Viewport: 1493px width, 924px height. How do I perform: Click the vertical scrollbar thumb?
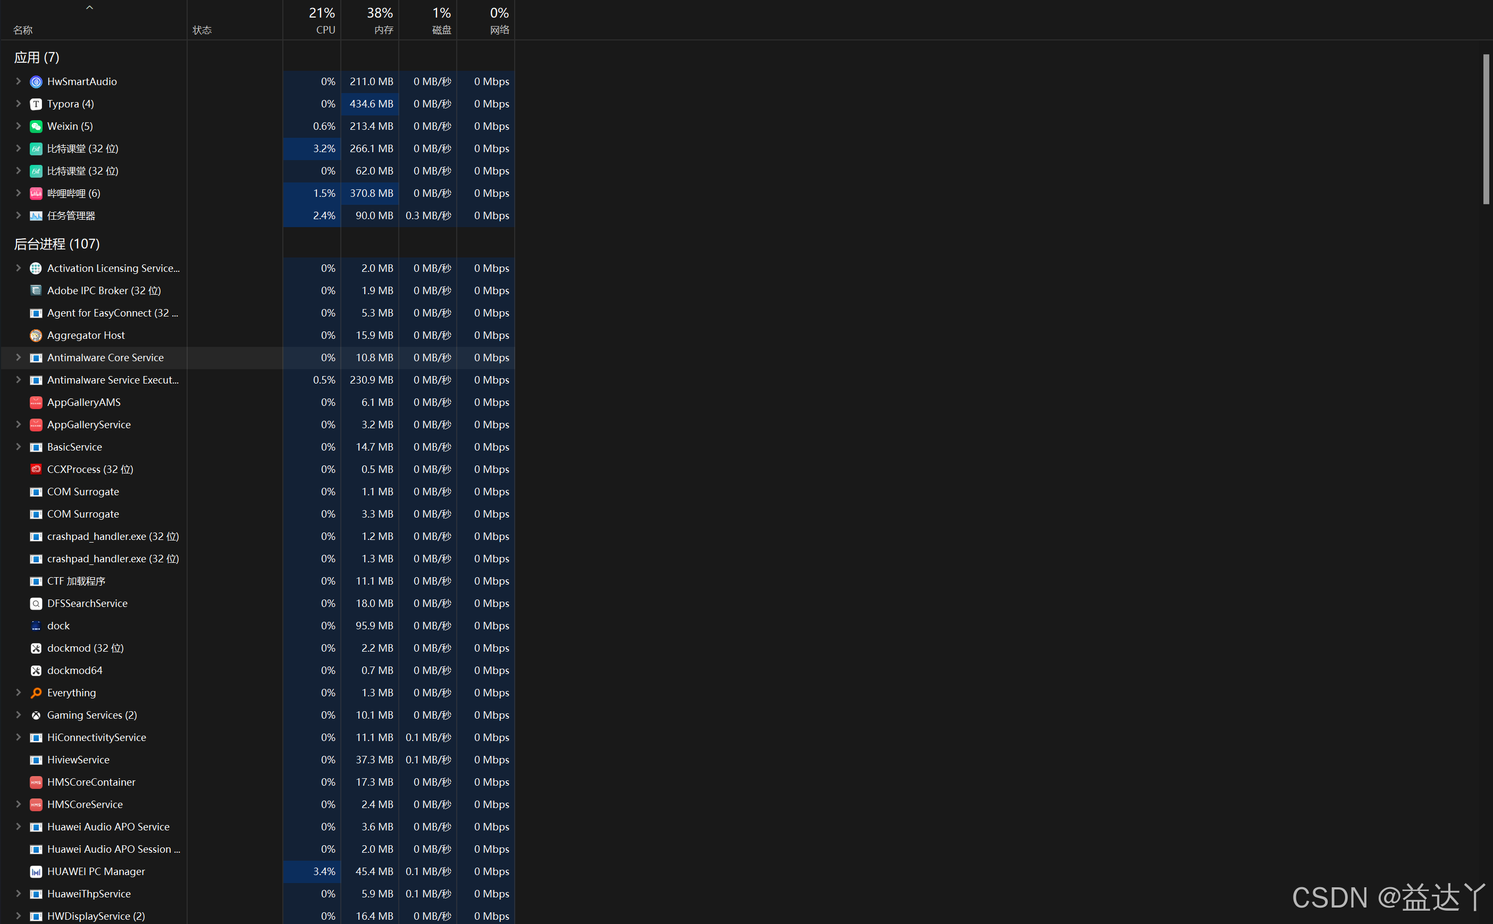pyautogui.click(x=1486, y=130)
